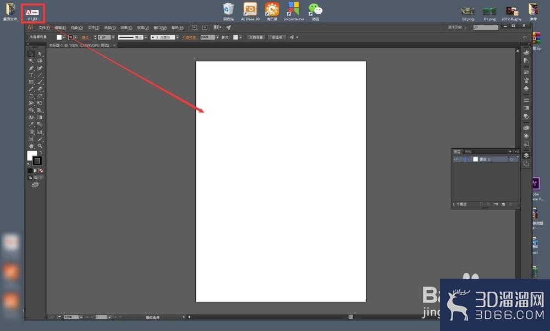This screenshot has height=331, width=550.
Task: Select the Type tool
Action: coord(31,75)
